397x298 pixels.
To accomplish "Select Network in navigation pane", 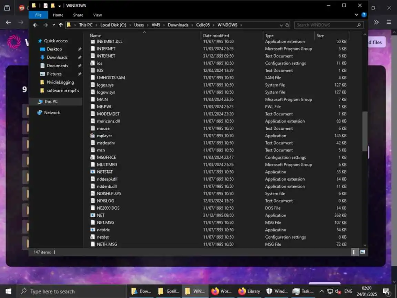I will point(52,112).
